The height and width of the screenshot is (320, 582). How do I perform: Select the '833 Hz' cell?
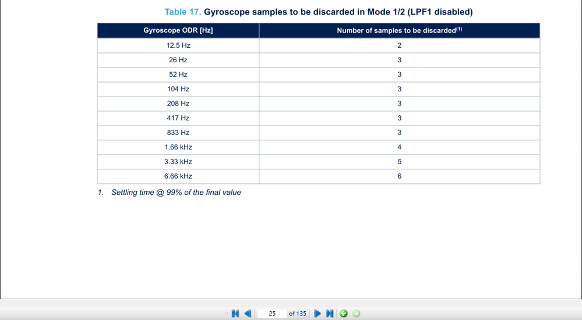178,133
